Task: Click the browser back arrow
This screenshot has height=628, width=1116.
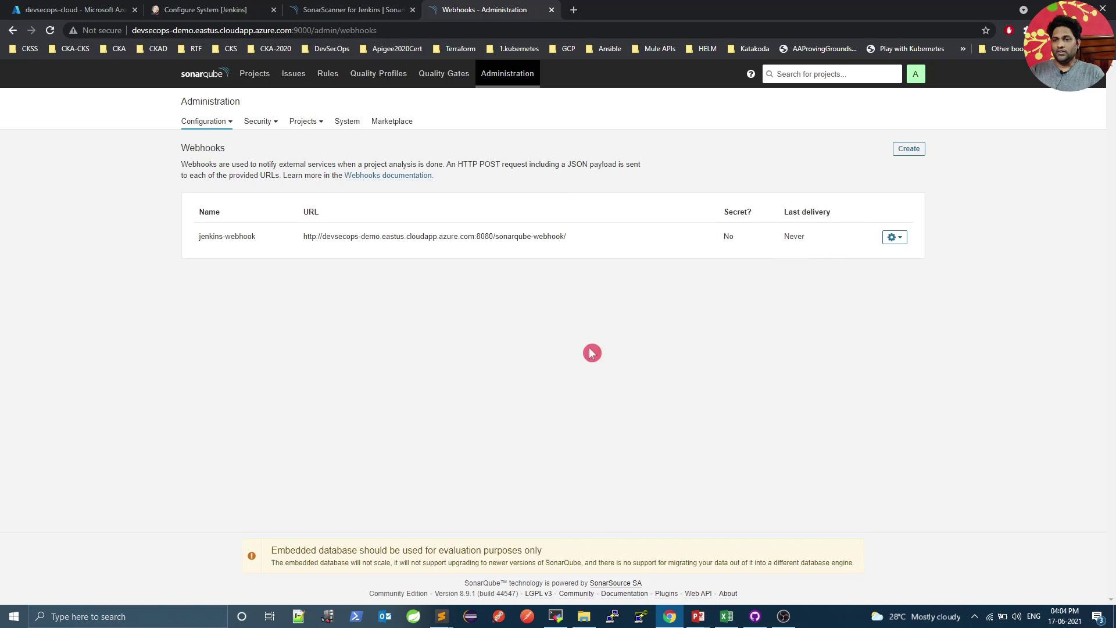Action: click(13, 30)
